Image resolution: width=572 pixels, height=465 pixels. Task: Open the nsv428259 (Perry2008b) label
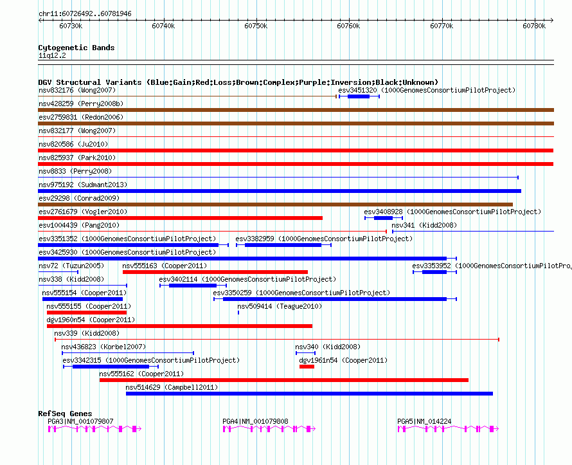(x=81, y=104)
